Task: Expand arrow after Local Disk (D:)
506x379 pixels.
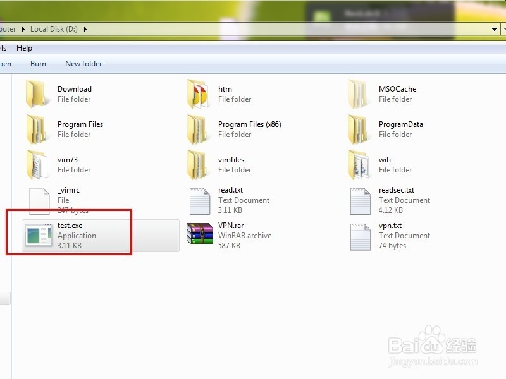Action: (x=85, y=29)
